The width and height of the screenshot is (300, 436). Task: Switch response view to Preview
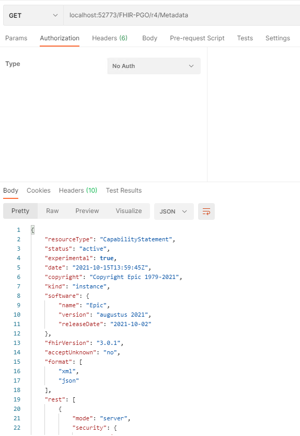click(87, 211)
